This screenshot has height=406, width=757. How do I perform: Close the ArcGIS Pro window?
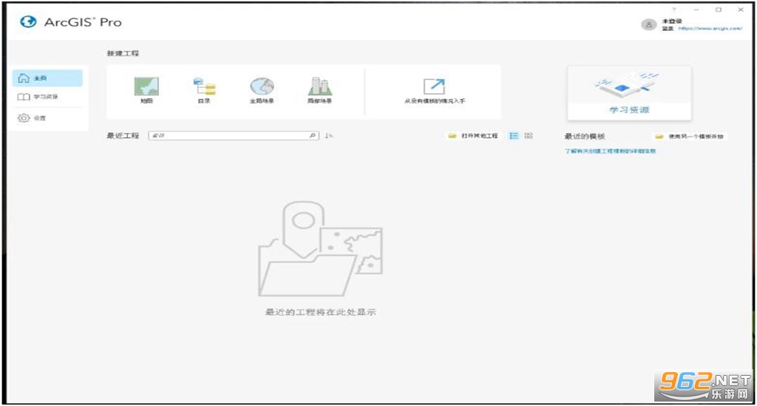tap(741, 10)
